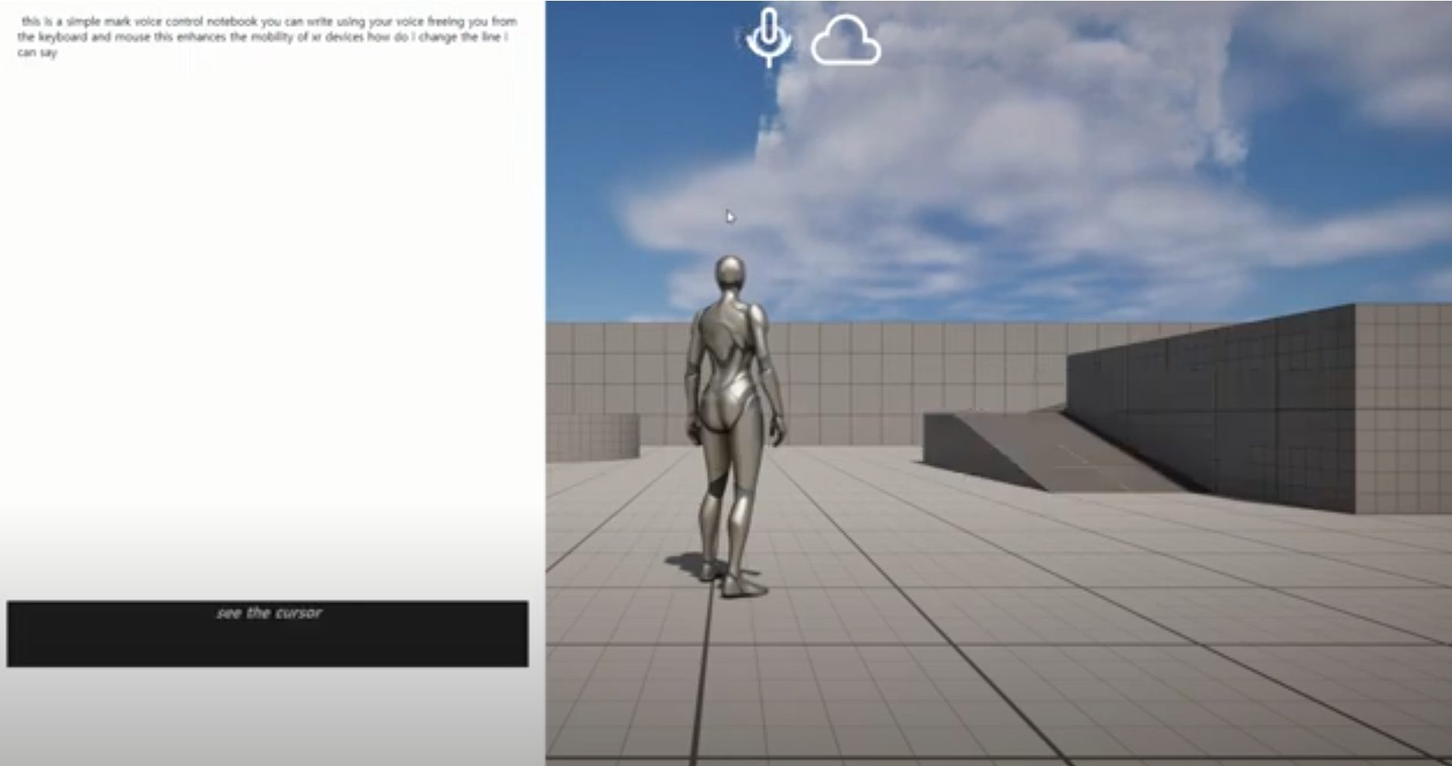Click the "see the cursor" caption text
Viewport: 1452px width, 766px height.
click(x=268, y=613)
